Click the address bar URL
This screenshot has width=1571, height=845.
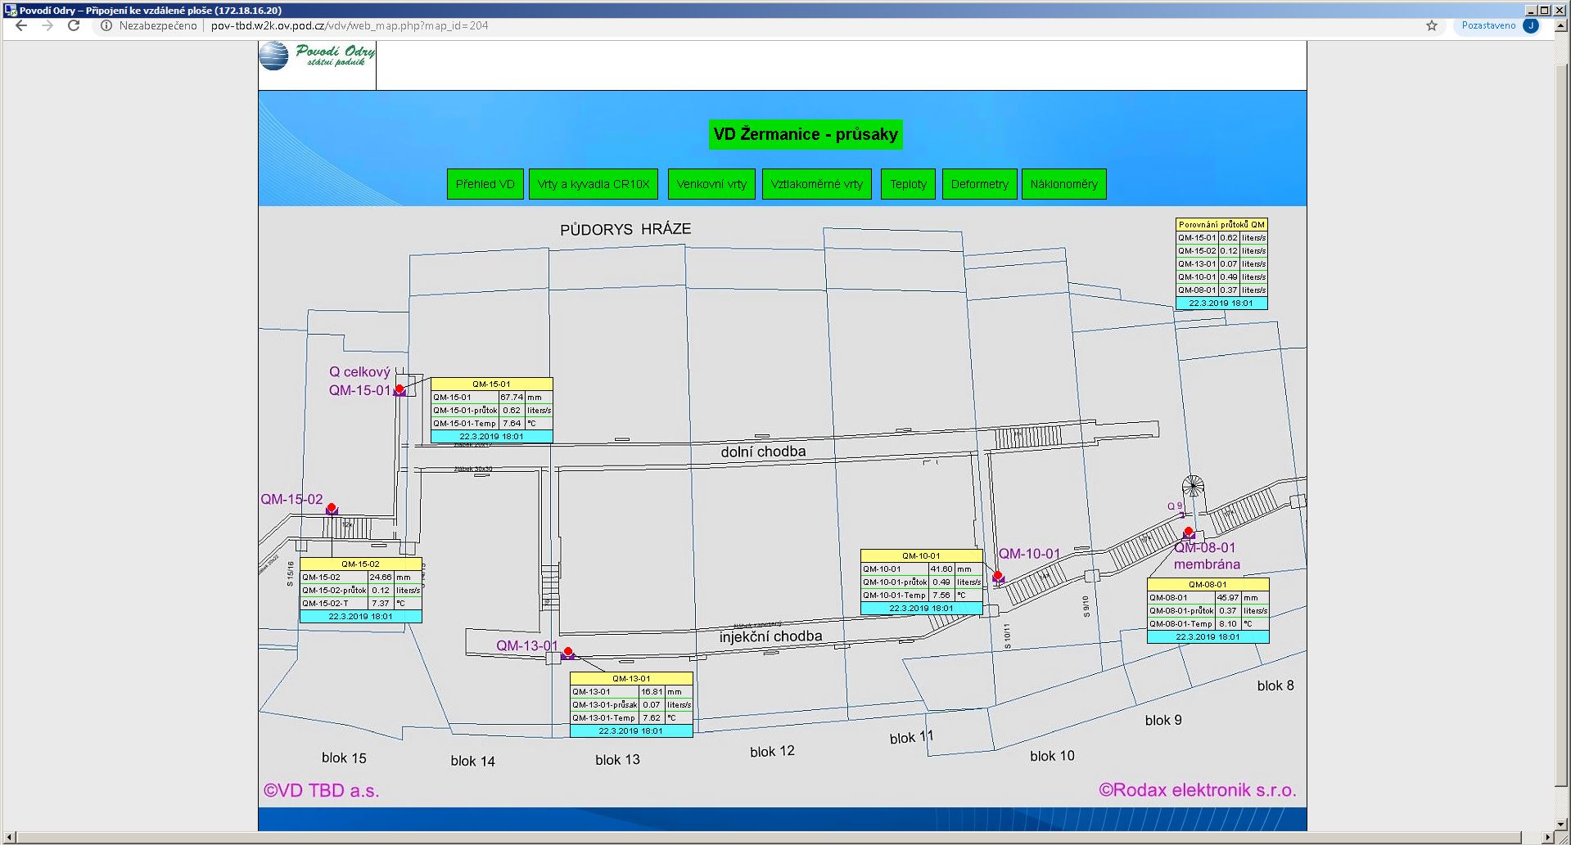click(350, 25)
